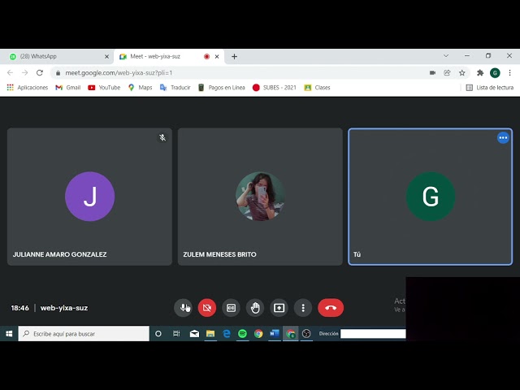
Task: Open OBS Studio from the taskbar
Action: (x=306, y=334)
